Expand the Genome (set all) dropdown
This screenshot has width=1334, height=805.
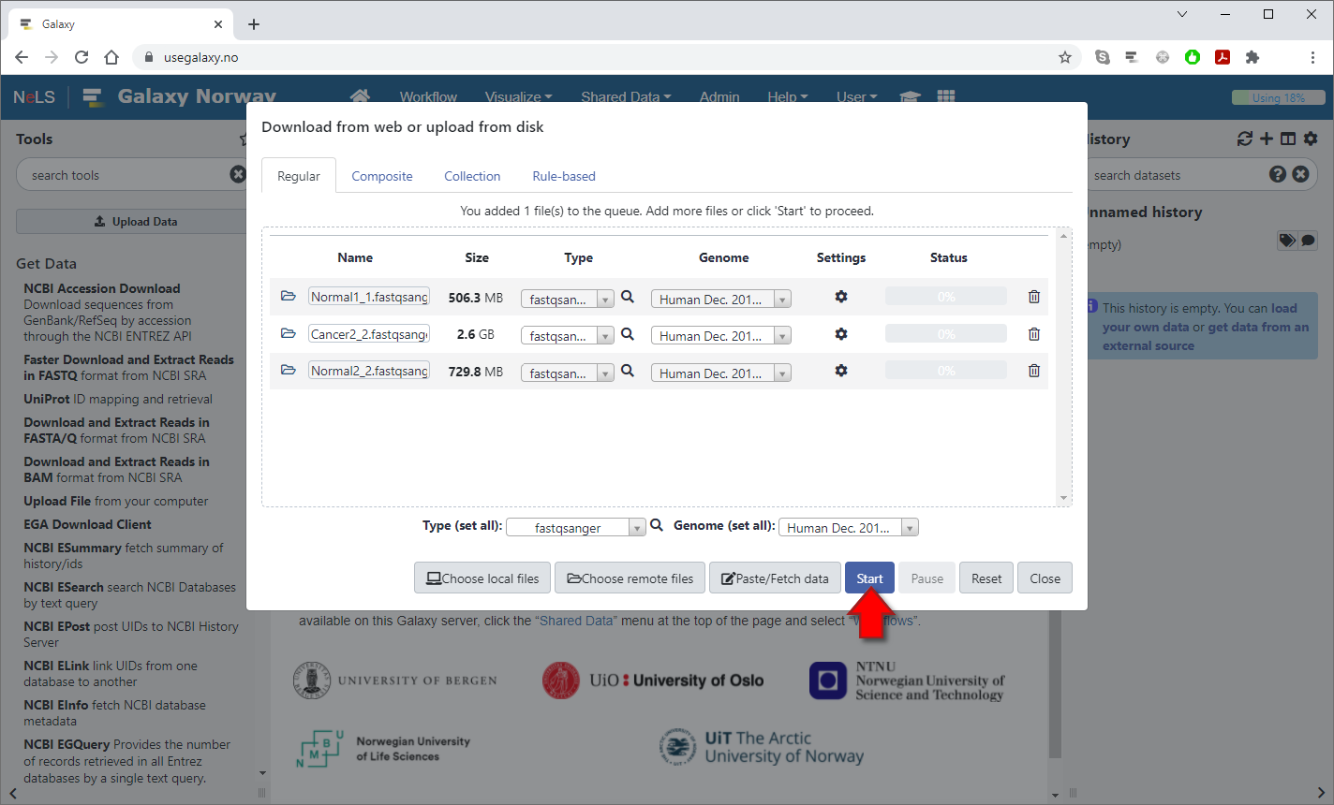pos(848,528)
